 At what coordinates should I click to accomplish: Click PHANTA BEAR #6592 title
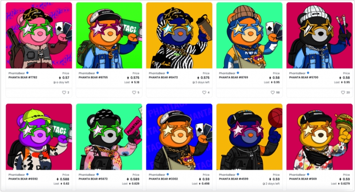(23, 179)
